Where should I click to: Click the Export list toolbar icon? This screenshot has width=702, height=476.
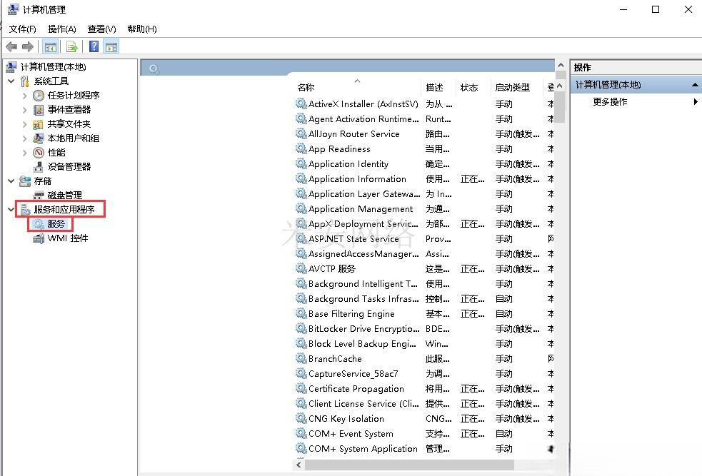pyautogui.click(x=71, y=46)
